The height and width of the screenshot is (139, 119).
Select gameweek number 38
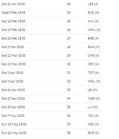[69, 133]
